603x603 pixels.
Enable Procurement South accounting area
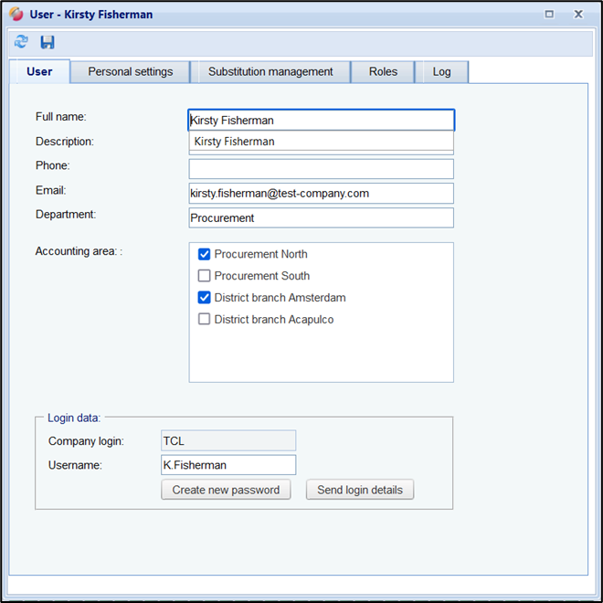[x=205, y=276]
